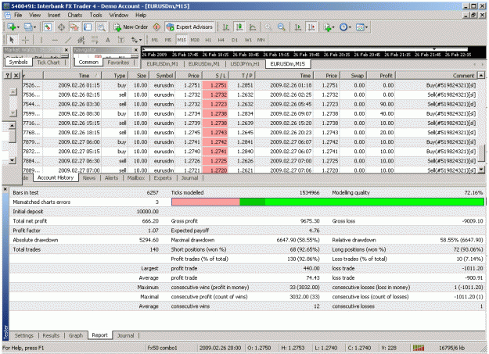
Task: Open the Tester Graph tab
Action: coord(76,335)
